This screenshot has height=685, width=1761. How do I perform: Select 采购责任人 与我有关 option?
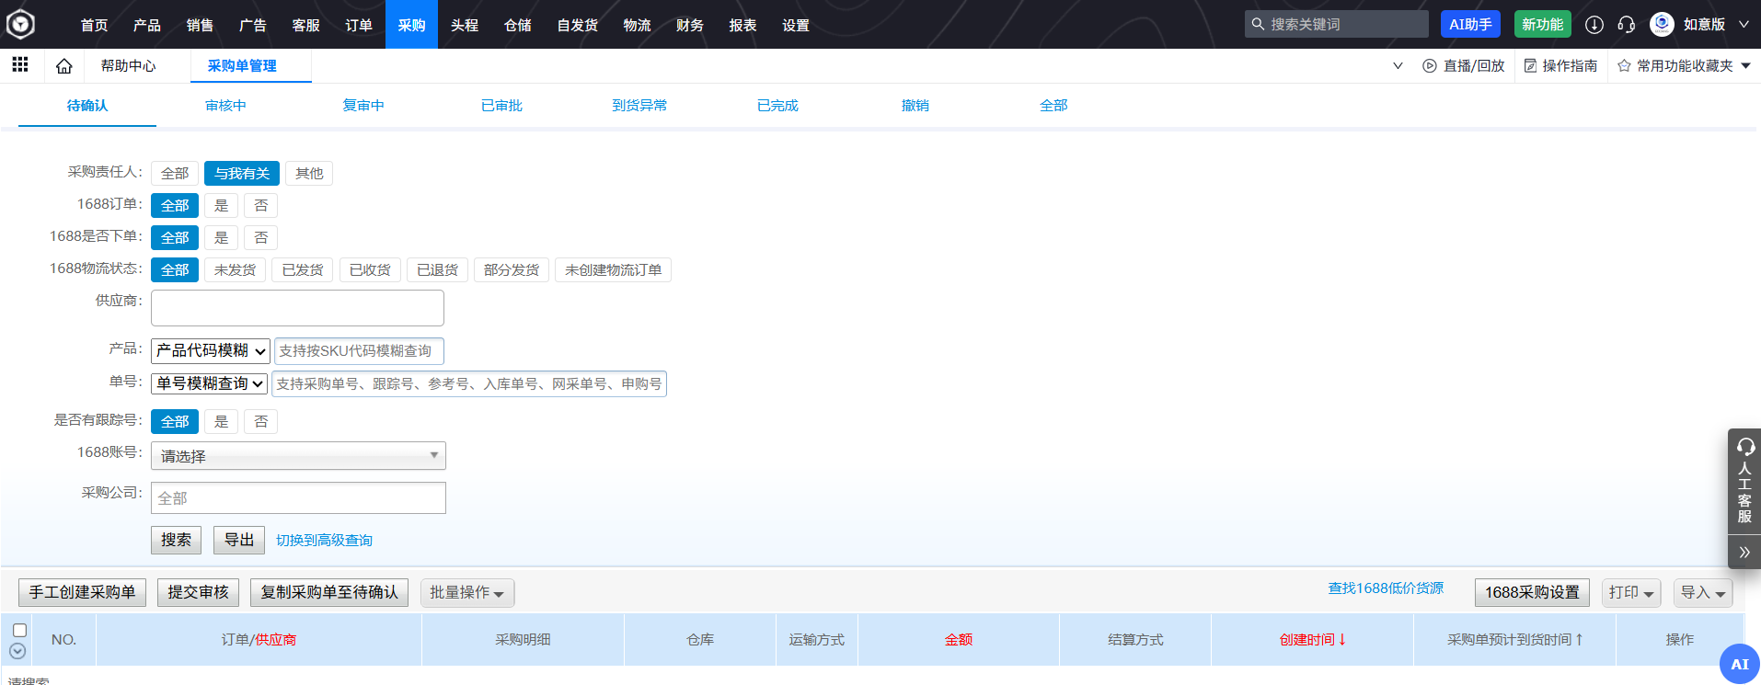(x=242, y=173)
